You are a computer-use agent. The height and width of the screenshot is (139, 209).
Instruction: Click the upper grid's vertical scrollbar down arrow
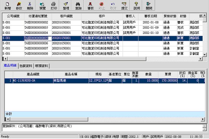tap(204, 55)
